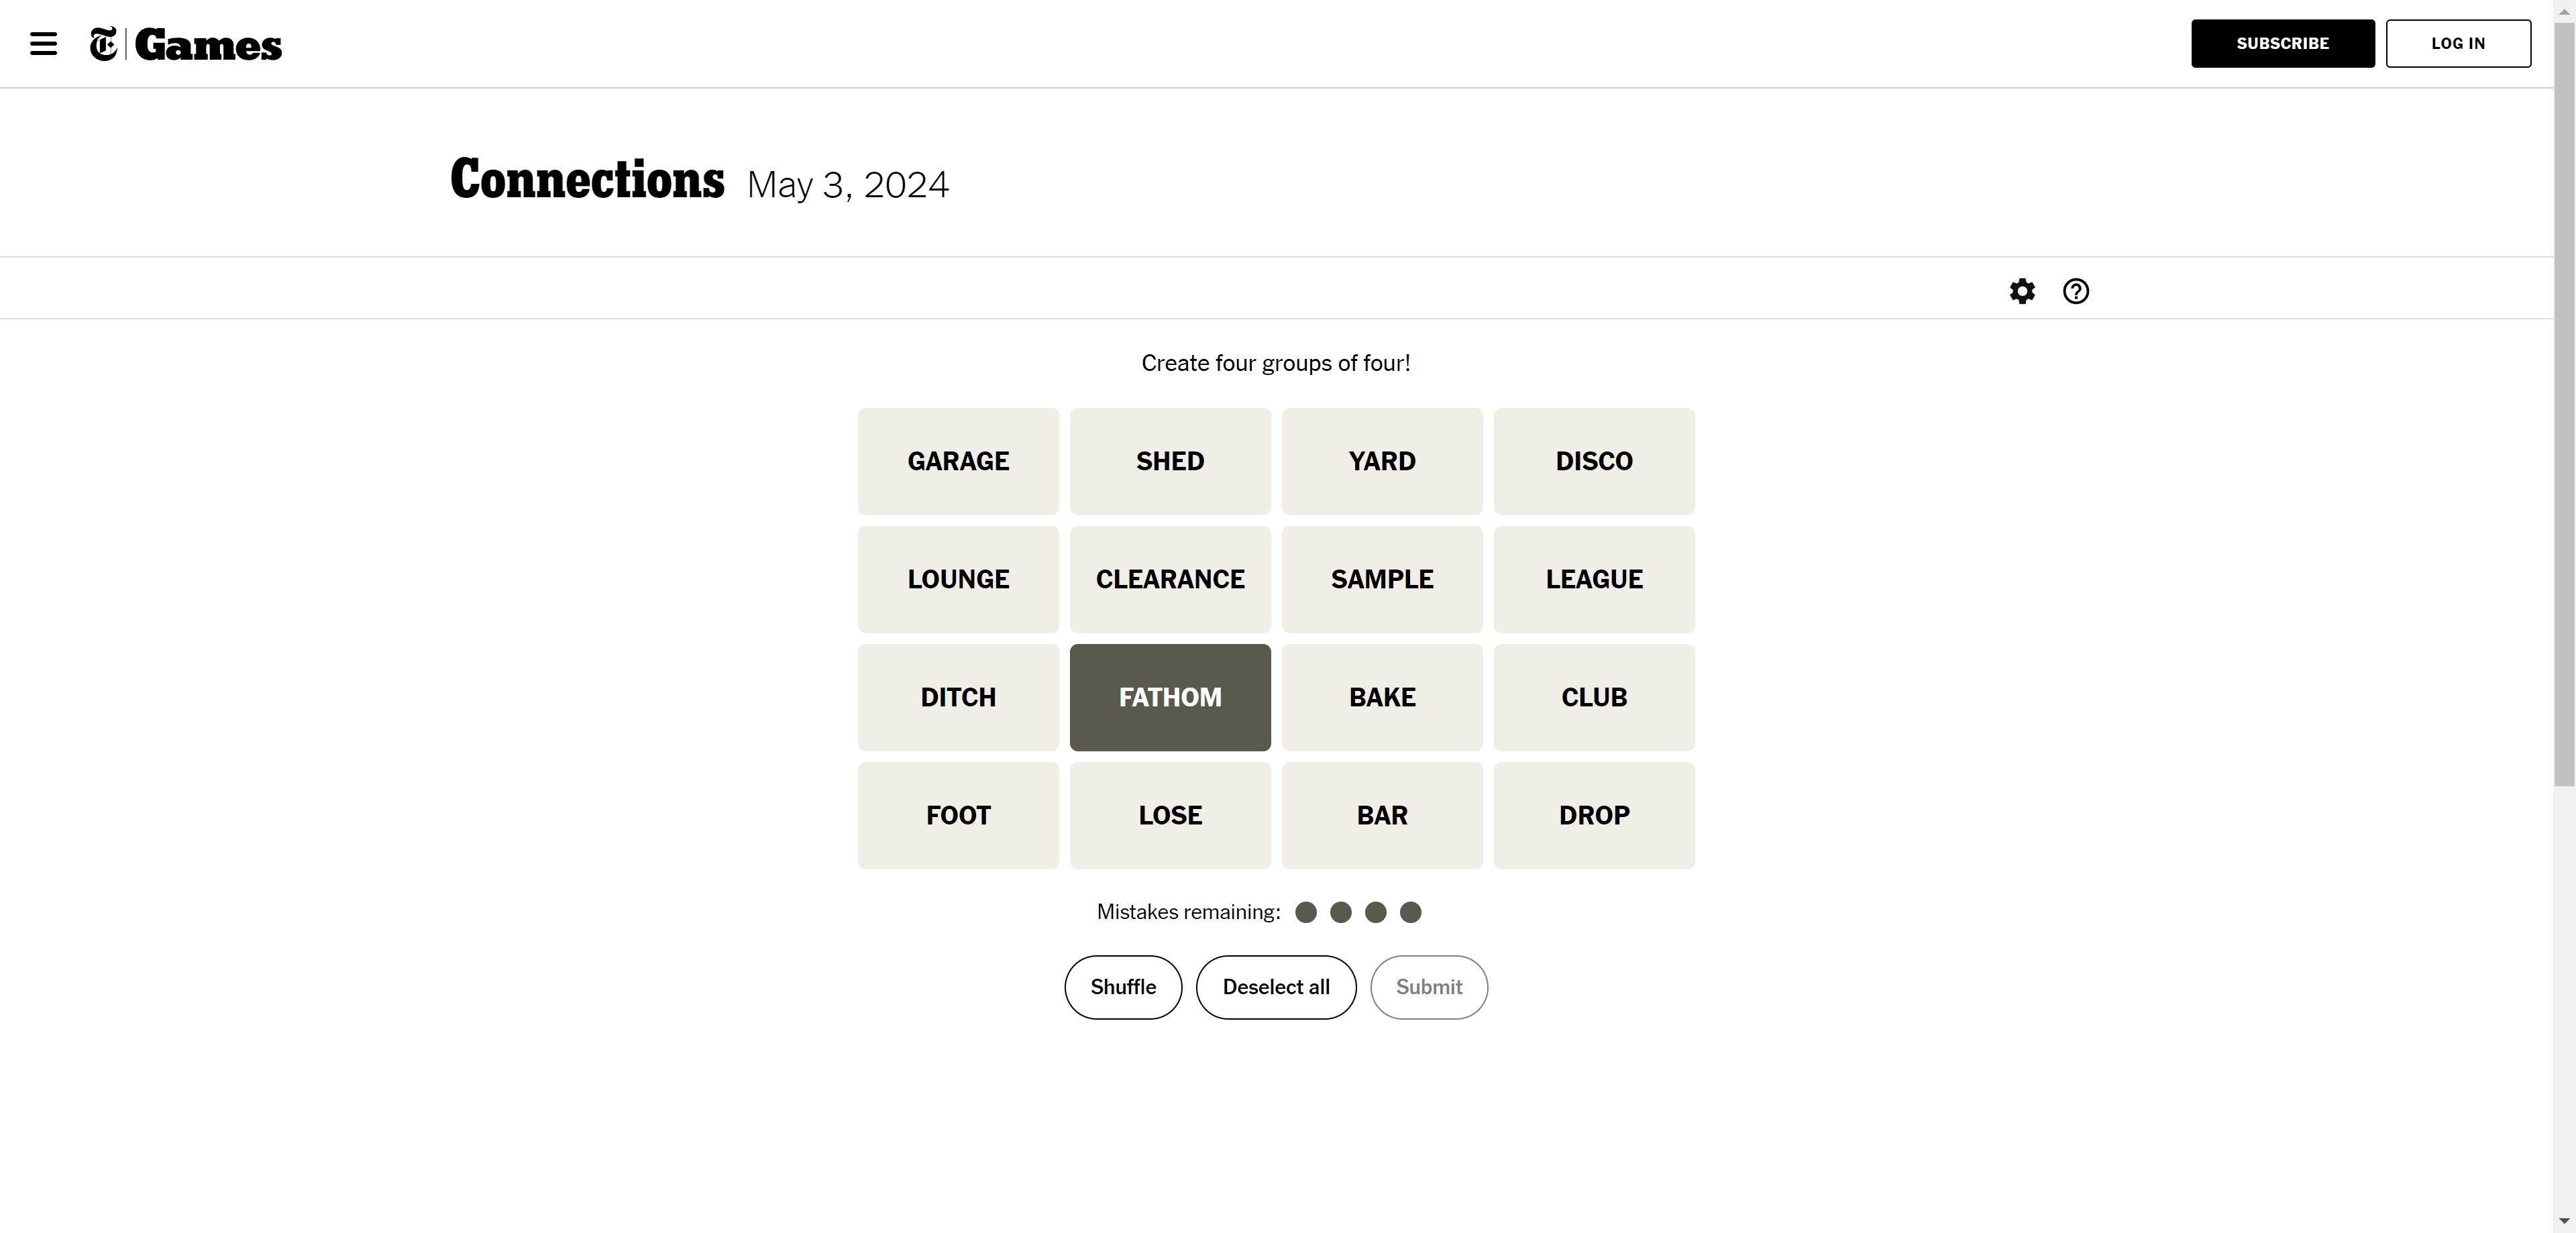Pick the LEAGUE word tile
This screenshot has width=2576, height=1233.
pos(1594,579)
